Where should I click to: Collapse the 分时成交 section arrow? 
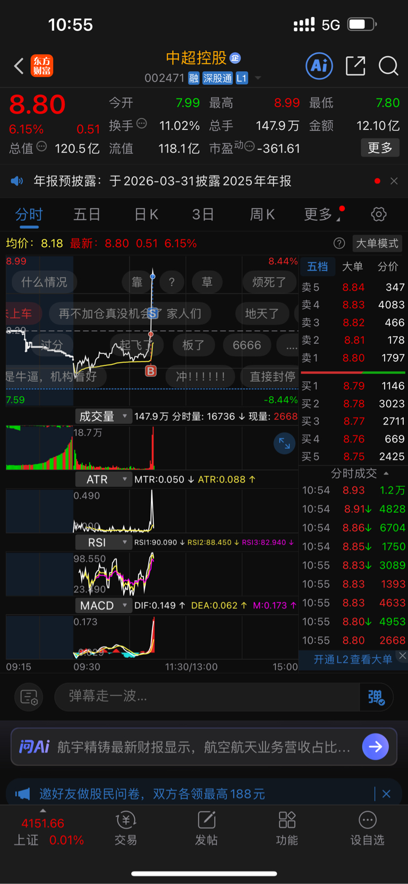click(x=386, y=473)
